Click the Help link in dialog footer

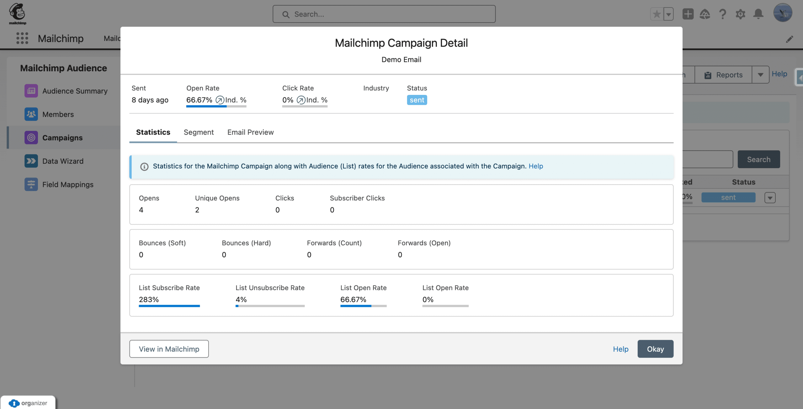pos(620,349)
